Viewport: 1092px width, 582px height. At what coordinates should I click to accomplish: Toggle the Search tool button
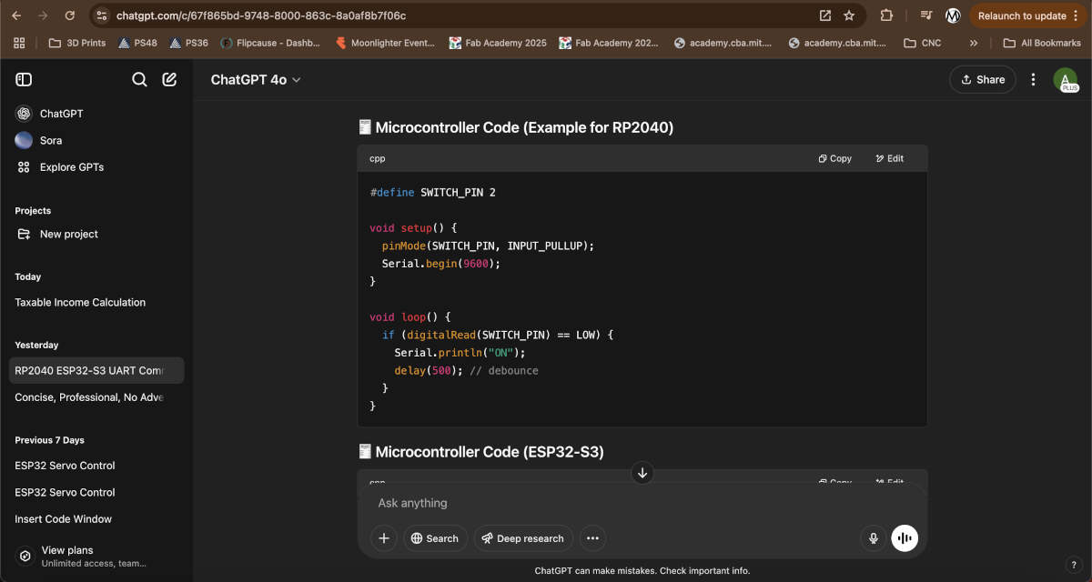click(436, 538)
